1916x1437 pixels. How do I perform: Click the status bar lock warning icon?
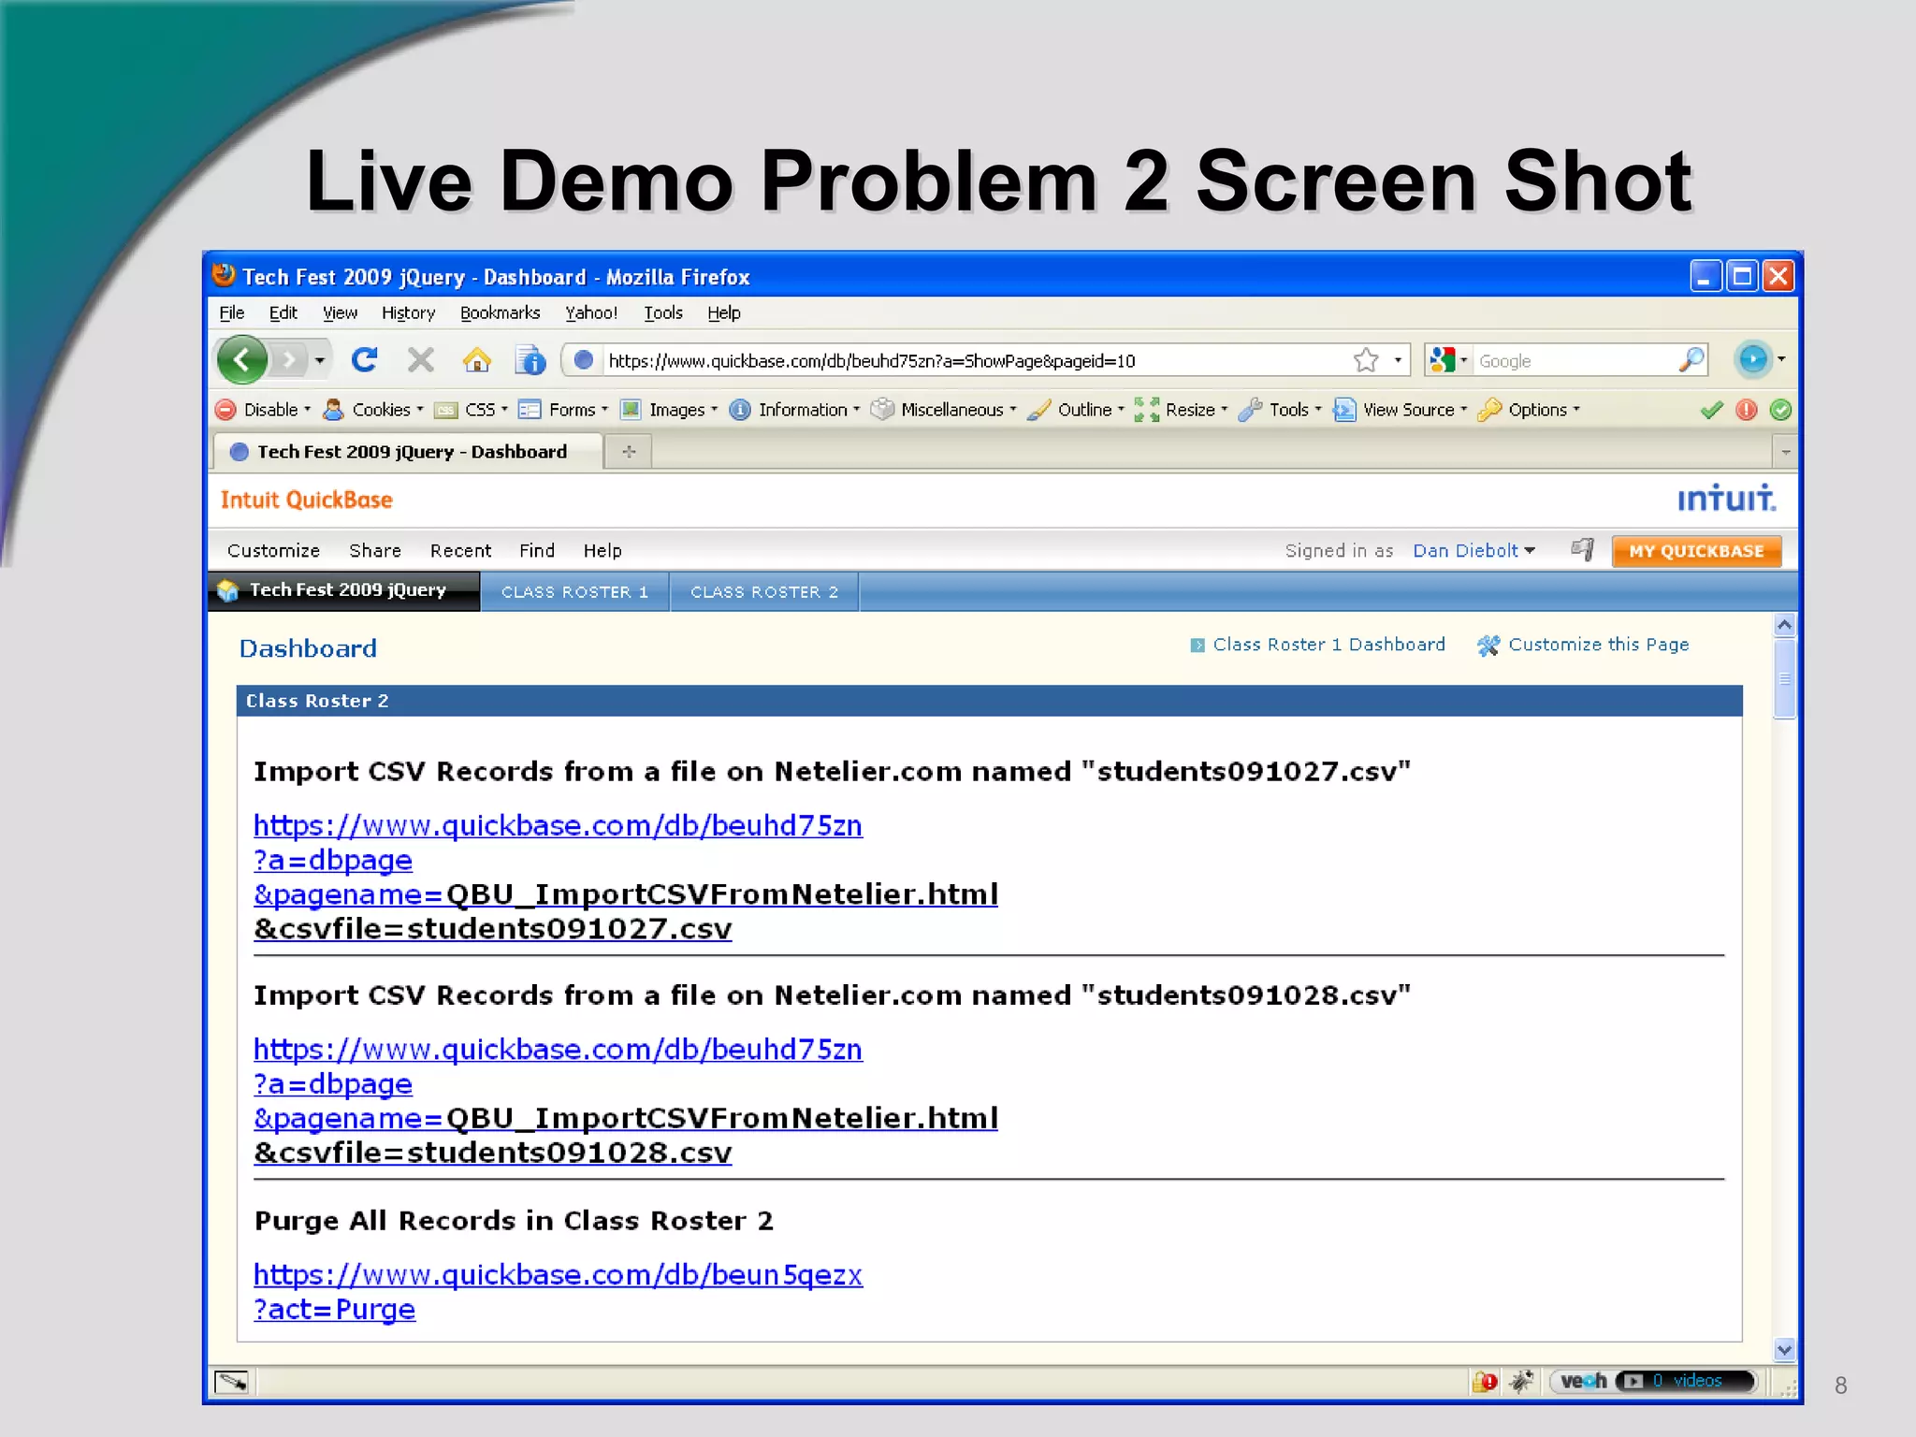pyautogui.click(x=1485, y=1382)
